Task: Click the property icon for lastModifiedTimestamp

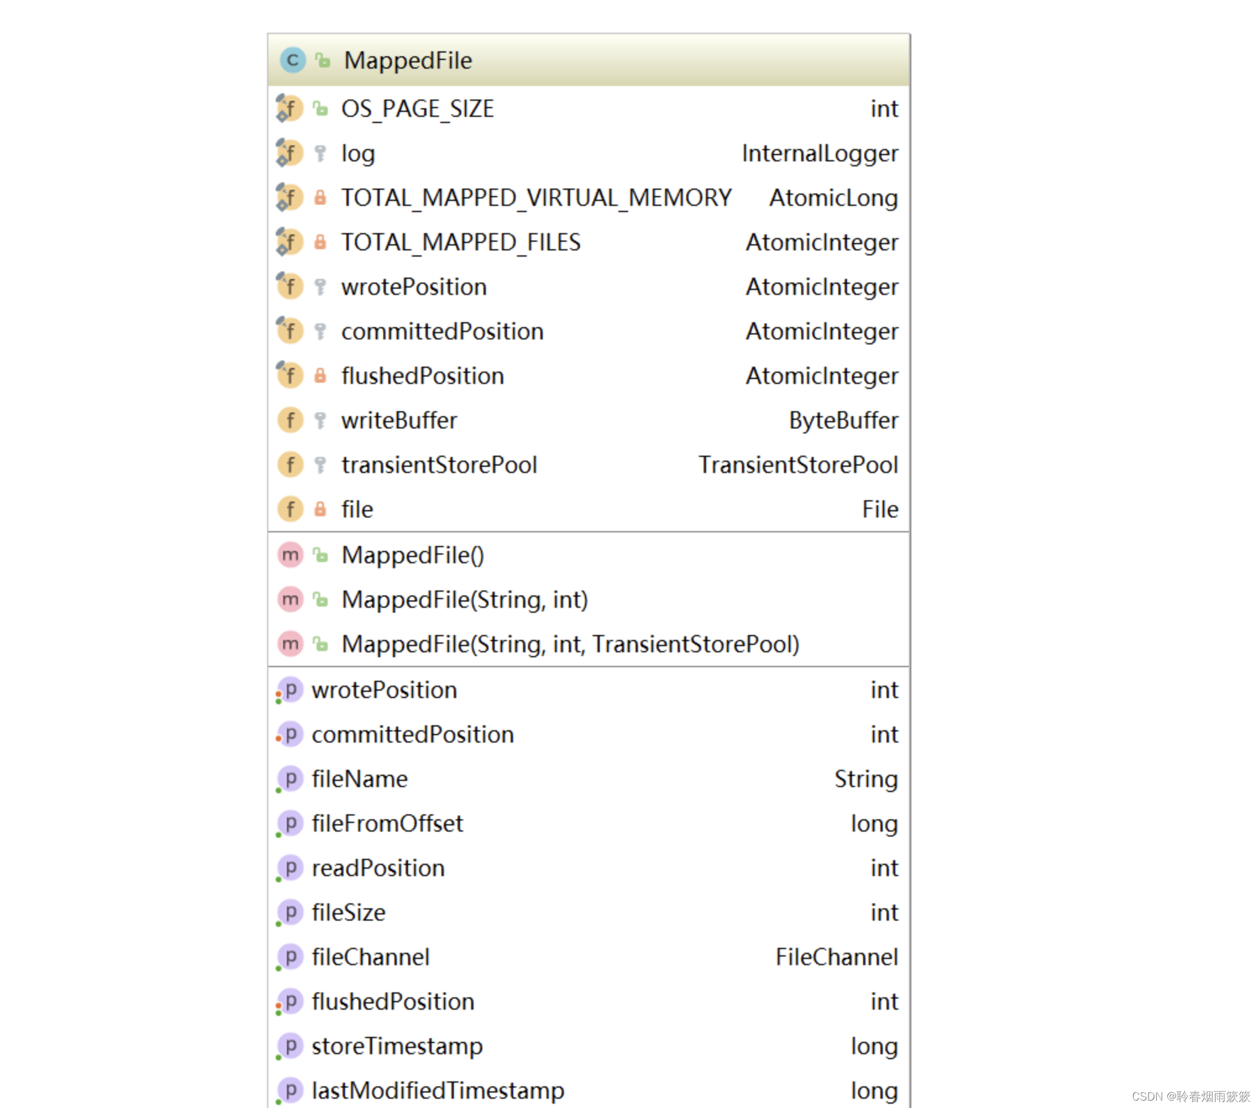Action: (290, 1091)
